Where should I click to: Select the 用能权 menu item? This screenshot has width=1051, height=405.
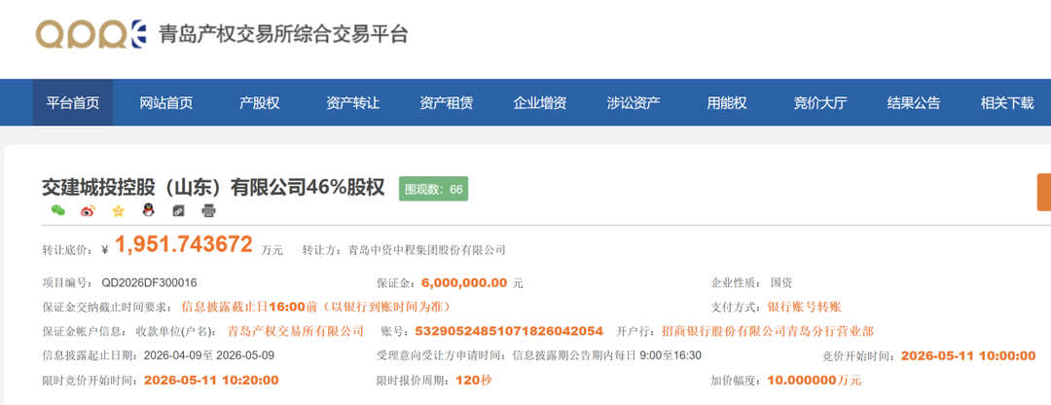tap(727, 103)
